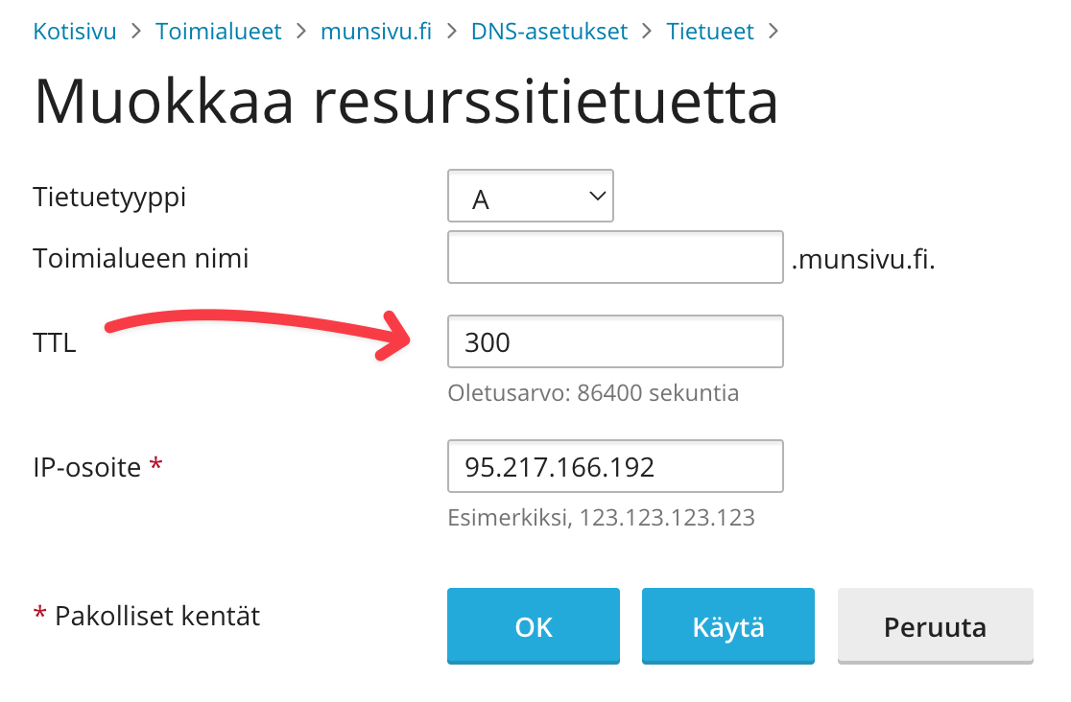Navigate to the DNS-asetukset breadcrumb
The image size is (1071, 702).
pos(549,32)
